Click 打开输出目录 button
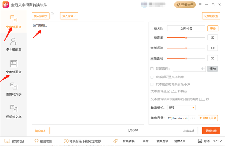The height and width of the screenshot is (146, 225). click(208, 118)
